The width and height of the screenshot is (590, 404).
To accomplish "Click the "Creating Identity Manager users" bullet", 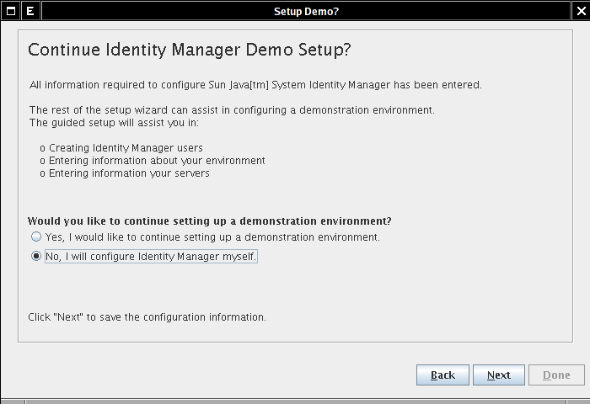I will [121, 147].
